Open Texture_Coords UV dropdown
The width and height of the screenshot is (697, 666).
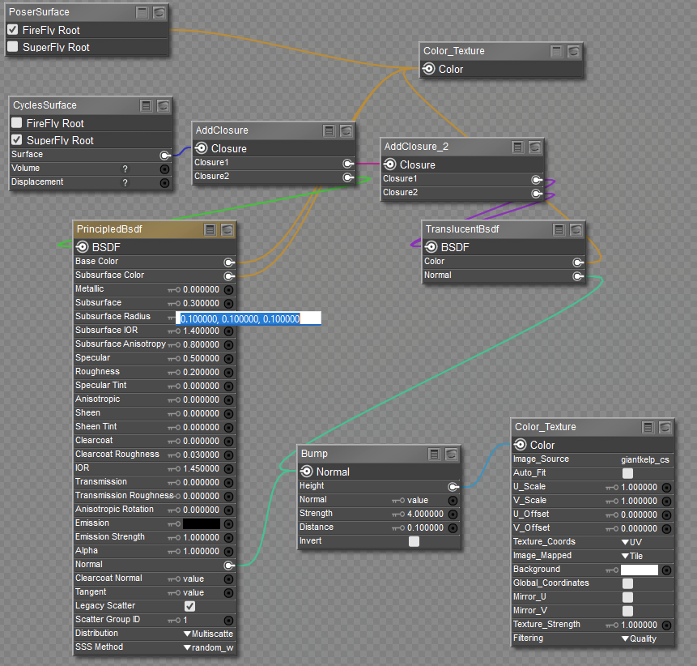tap(631, 542)
